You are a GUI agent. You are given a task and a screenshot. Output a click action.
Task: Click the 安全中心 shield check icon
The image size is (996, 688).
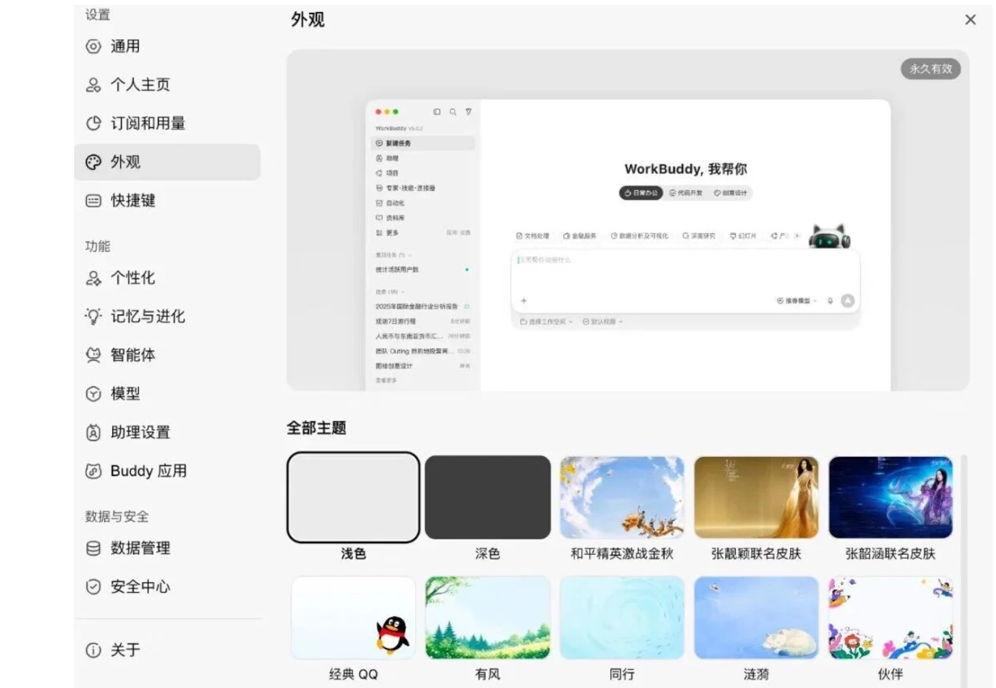tap(93, 587)
